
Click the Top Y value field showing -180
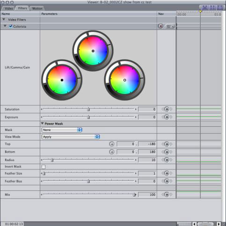(x=147, y=144)
